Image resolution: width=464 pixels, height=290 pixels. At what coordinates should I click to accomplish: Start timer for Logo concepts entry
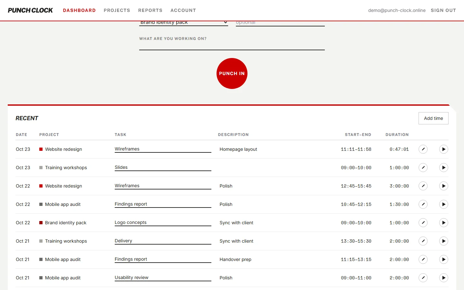pyautogui.click(x=444, y=223)
